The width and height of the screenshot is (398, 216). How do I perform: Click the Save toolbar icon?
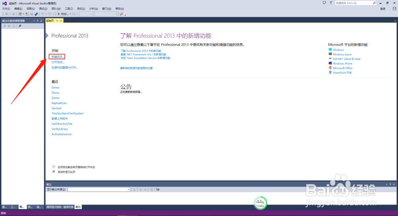tap(32, 14)
